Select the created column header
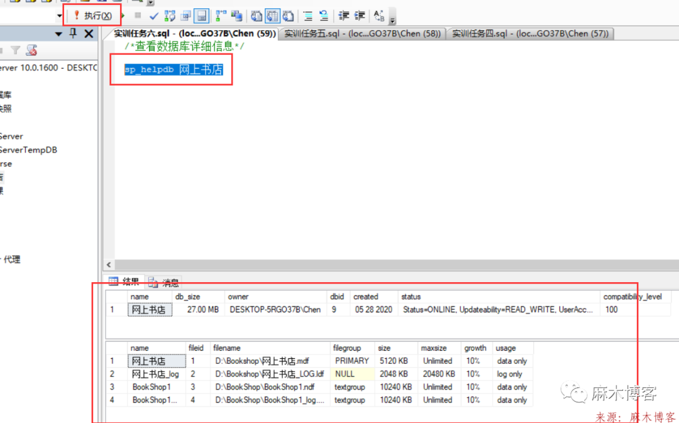 click(x=374, y=297)
